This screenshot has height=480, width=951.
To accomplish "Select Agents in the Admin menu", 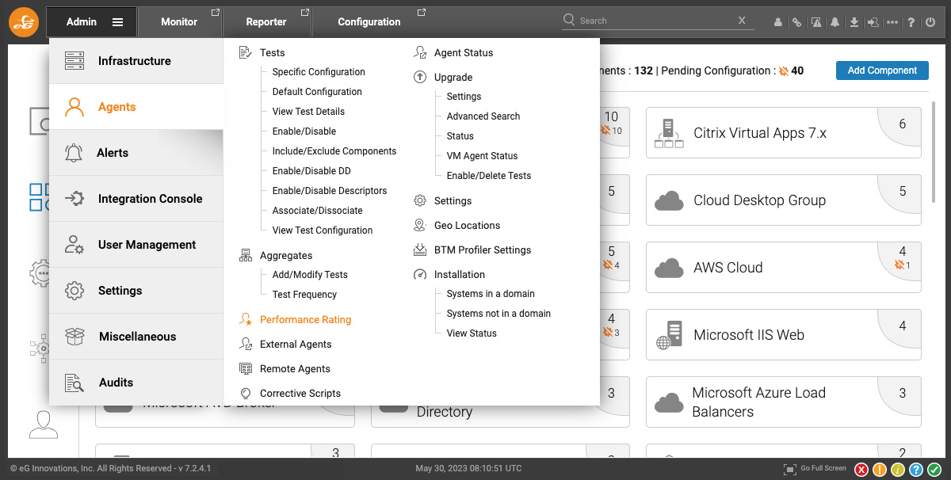I will click(x=136, y=107).
